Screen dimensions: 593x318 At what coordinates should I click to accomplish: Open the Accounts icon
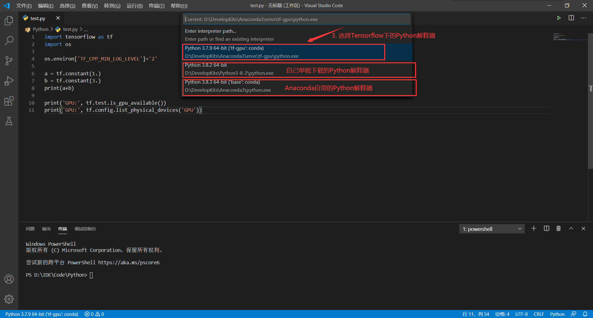click(x=9, y=279)
